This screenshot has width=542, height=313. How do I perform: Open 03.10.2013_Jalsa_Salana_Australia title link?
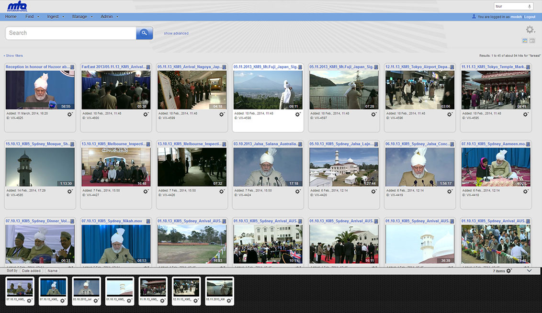coord(265,144)
